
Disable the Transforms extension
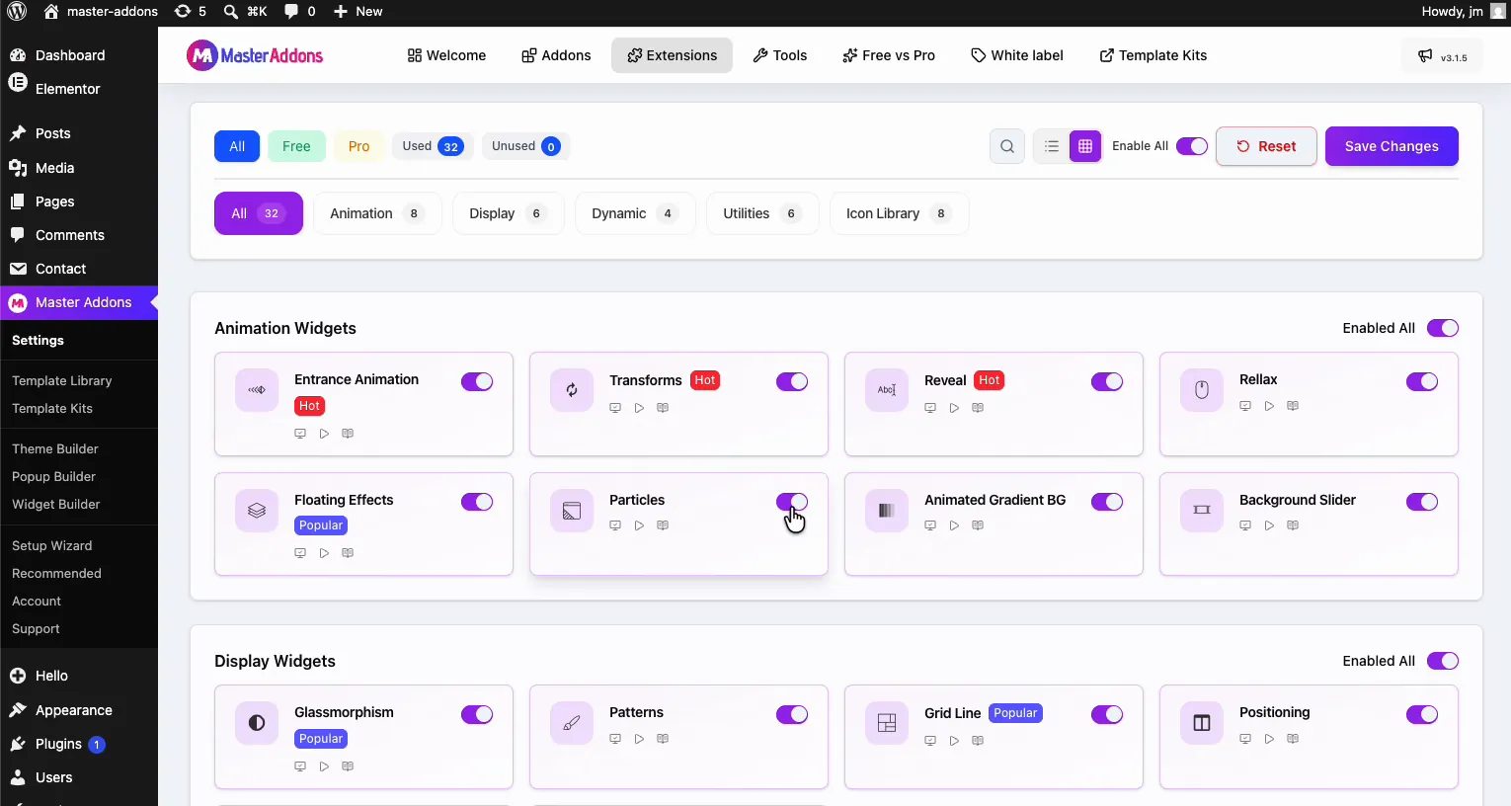(x=792, y=381)
